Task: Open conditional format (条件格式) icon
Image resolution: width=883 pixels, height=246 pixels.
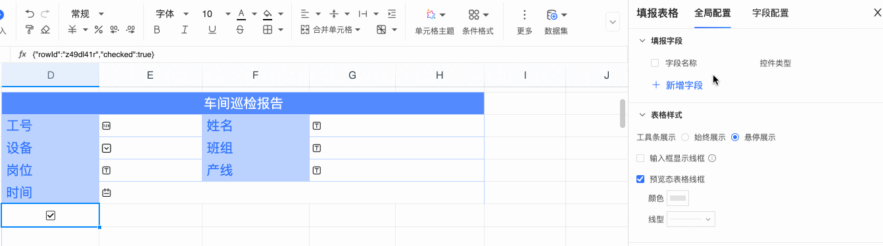Action: (x=474, y=14)
